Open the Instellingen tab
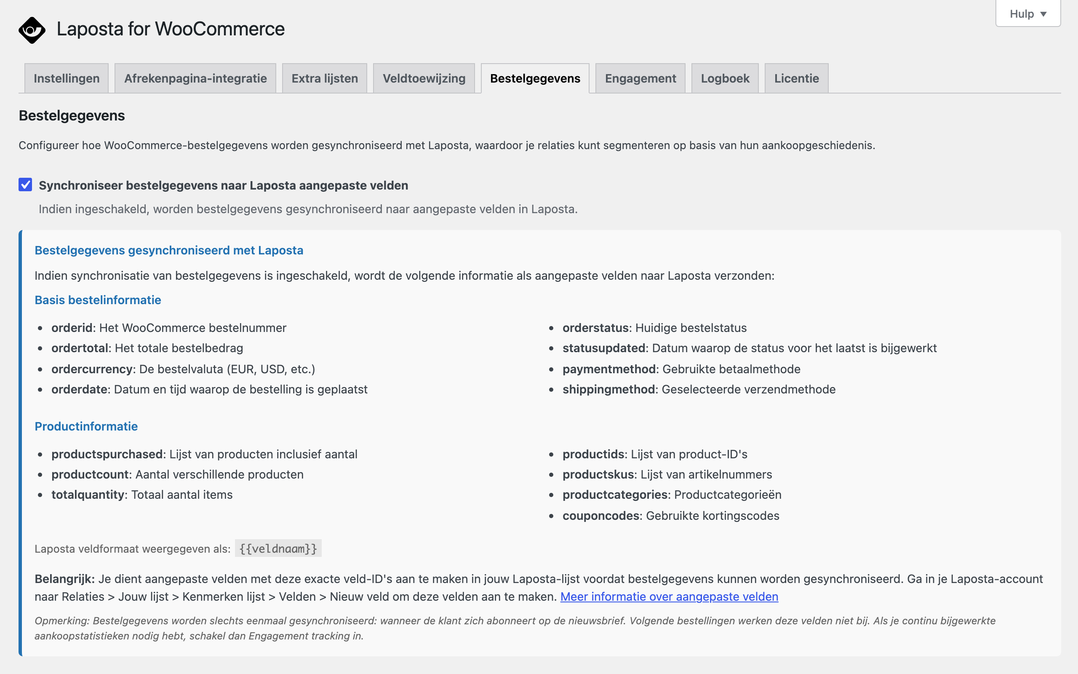1078x674 pixels. point(67,78)
